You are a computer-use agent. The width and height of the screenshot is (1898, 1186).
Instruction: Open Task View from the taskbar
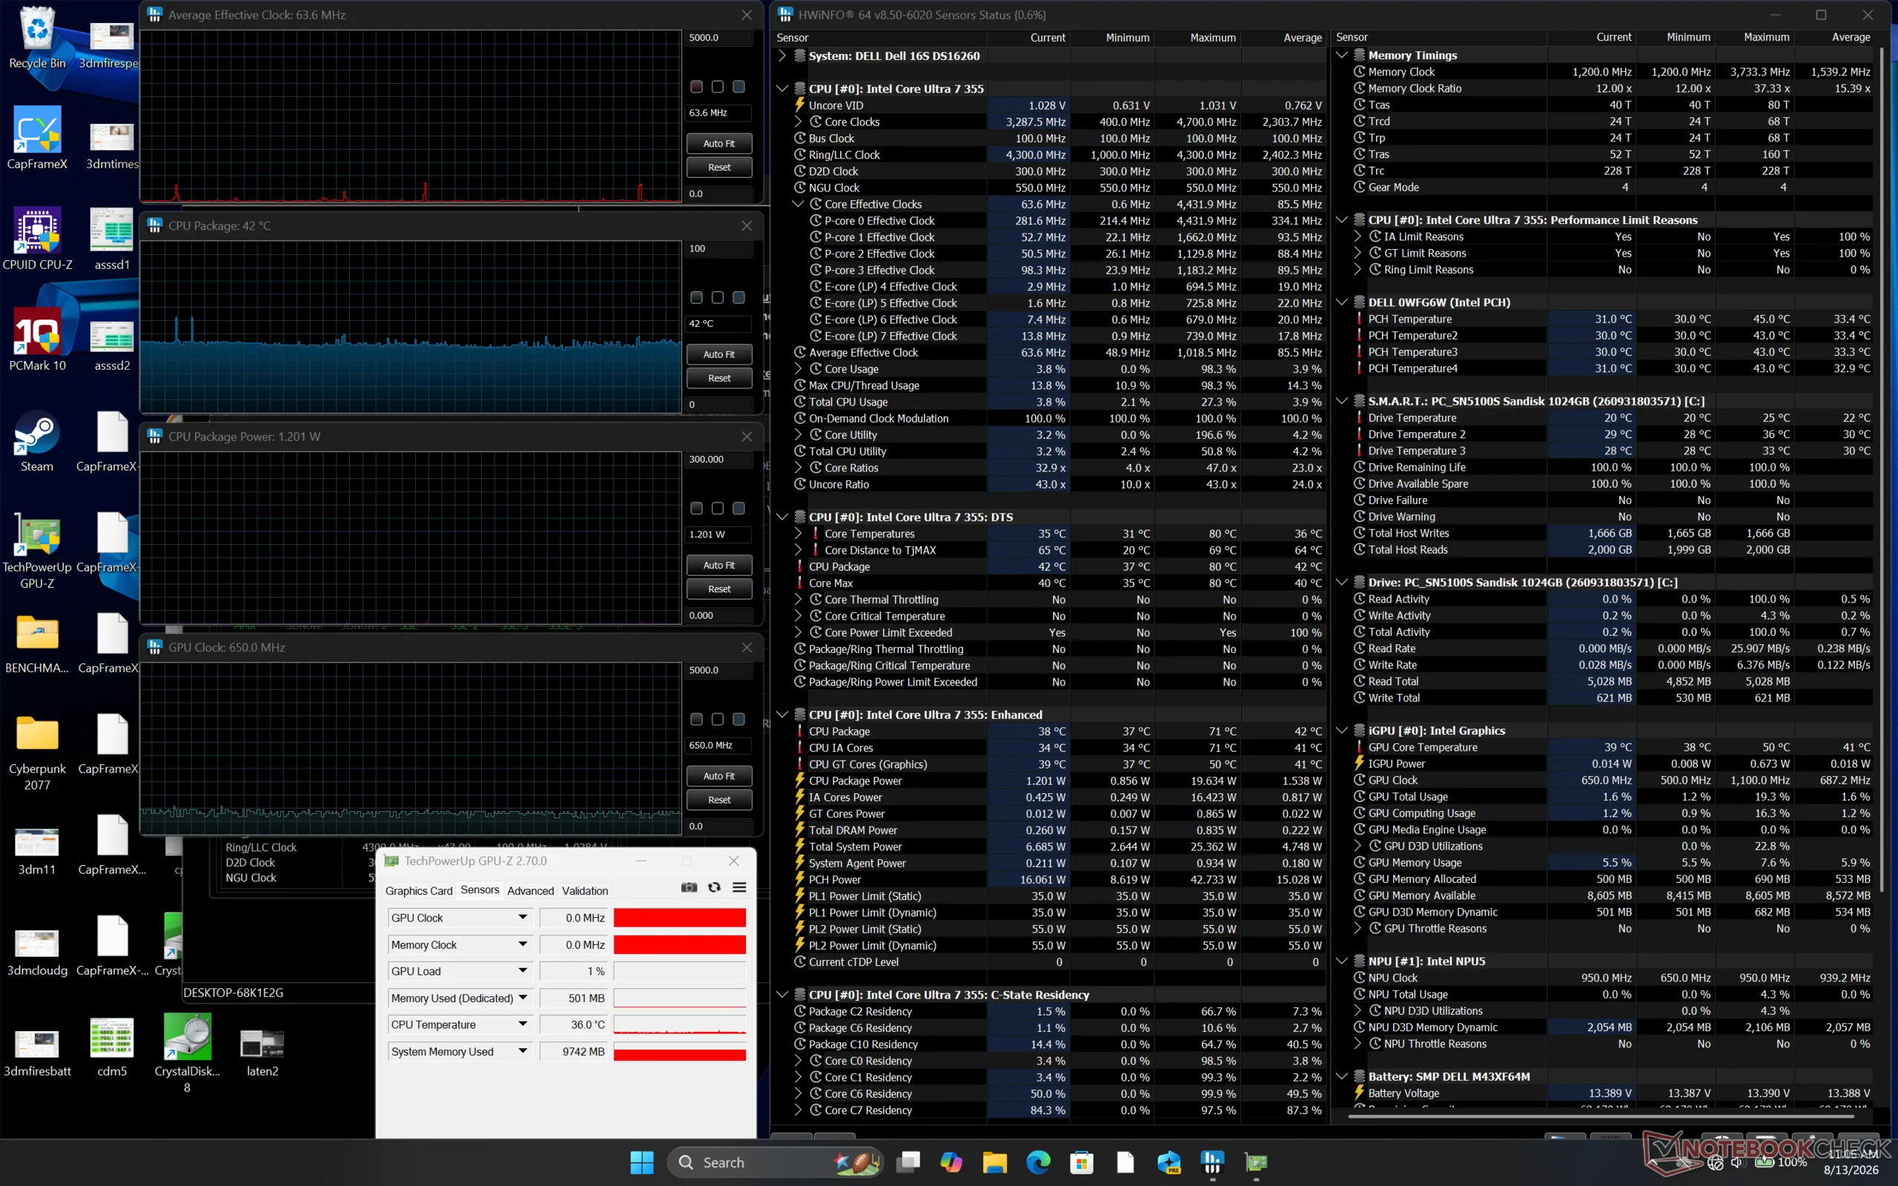pos(908,1162)
